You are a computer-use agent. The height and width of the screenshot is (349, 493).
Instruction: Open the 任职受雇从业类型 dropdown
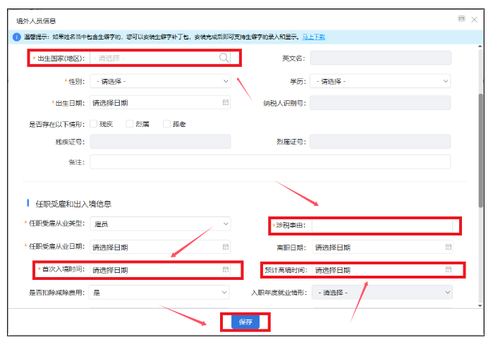coord(160,224)
